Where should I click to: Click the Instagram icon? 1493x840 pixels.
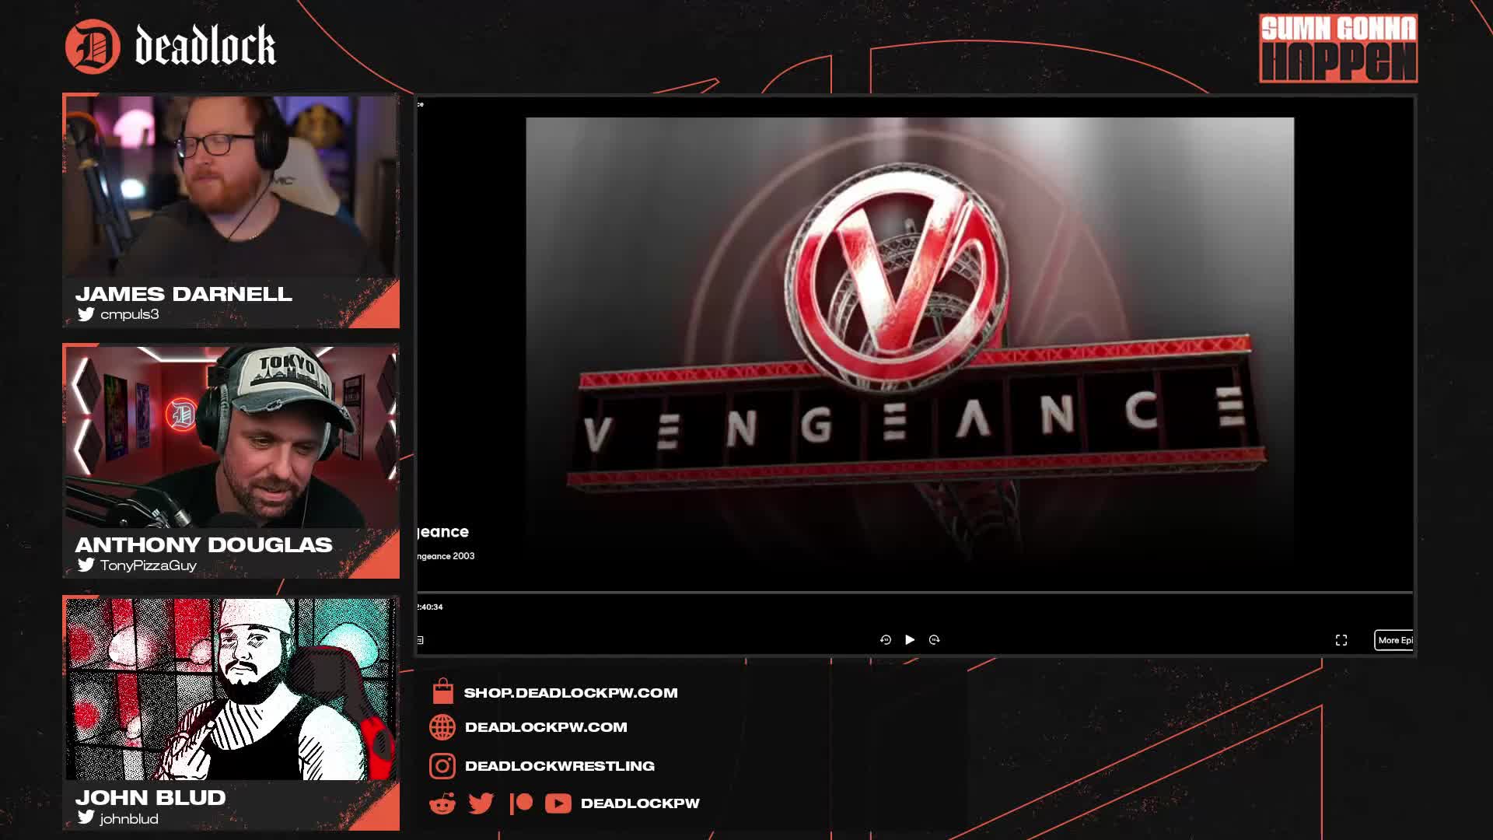[442, 766]
